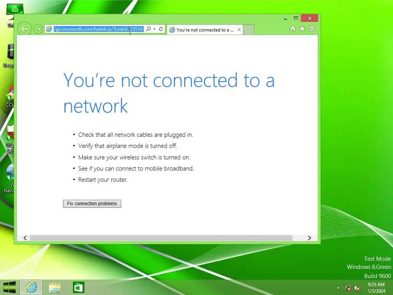Show hidden system tray icons
This screenshot has width=393, height=295.
pyautogui.click(x=339, y=288)
